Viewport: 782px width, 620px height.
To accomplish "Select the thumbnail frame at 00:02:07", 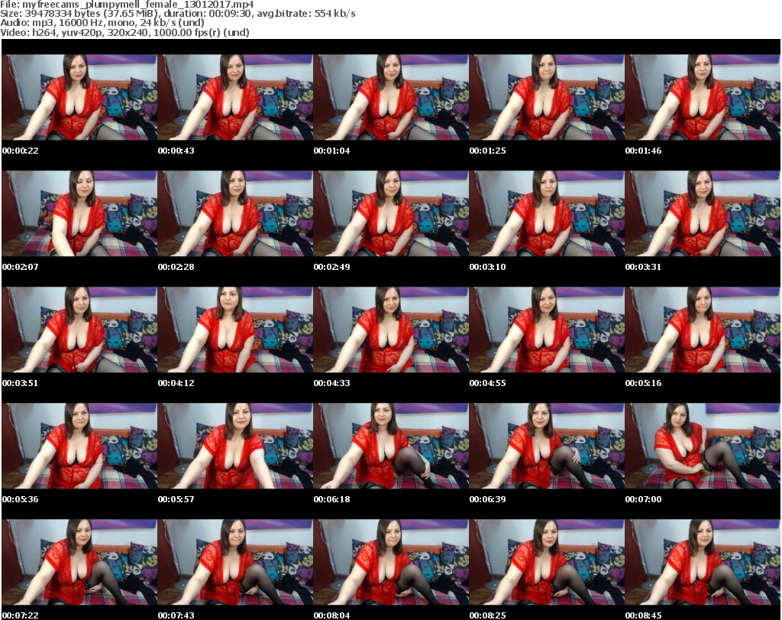I will 79,213.
